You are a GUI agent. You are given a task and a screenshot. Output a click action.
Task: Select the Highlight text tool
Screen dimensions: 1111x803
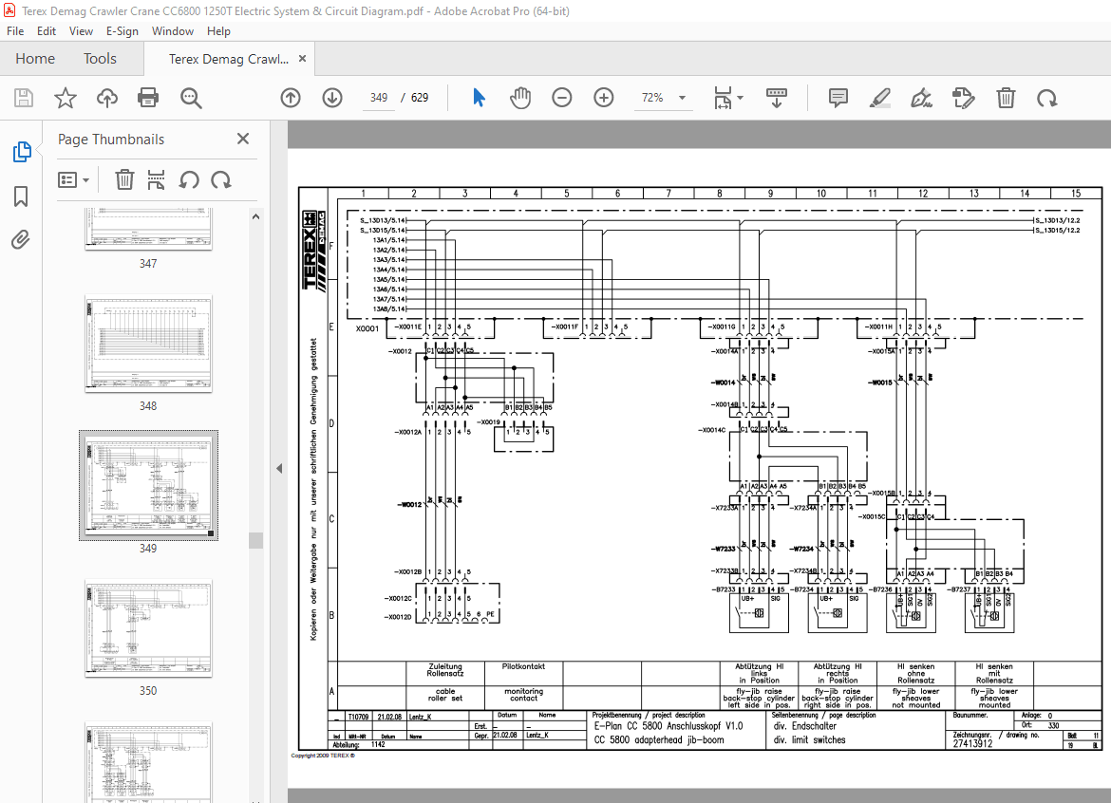[x=880, y=97]
